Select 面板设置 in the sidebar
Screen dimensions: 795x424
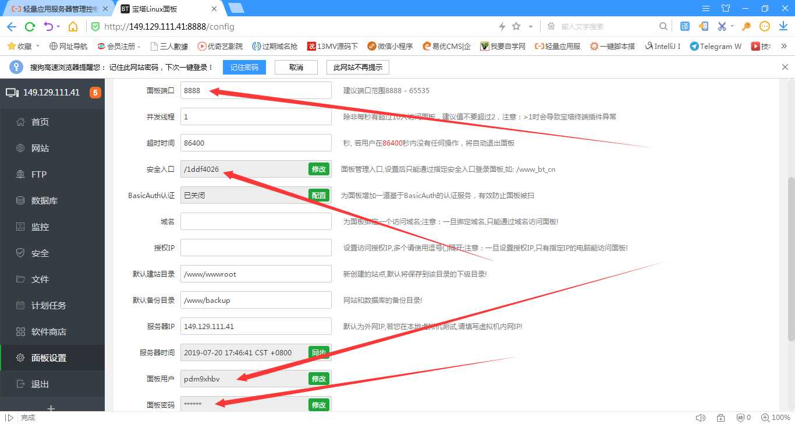tap(52, 358)
